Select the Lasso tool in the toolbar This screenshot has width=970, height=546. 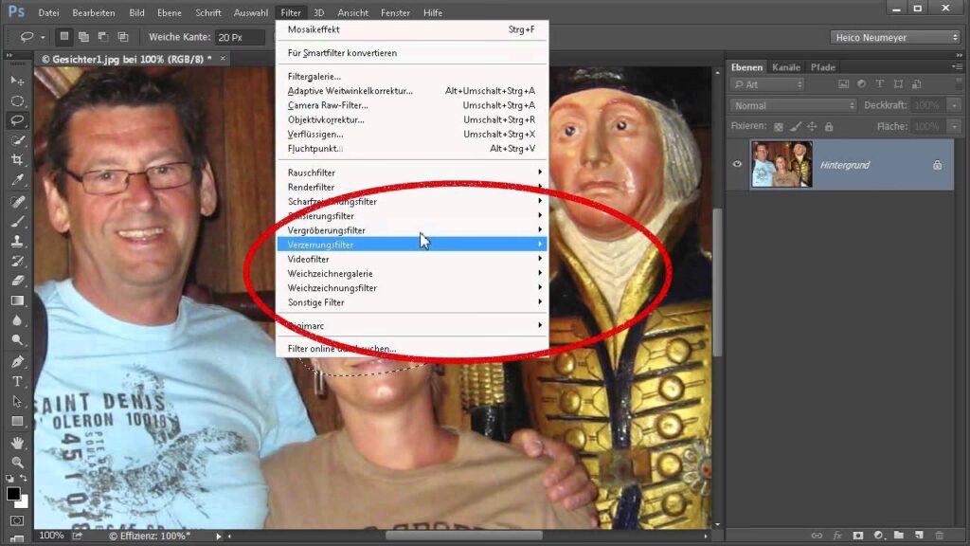[17, 120]
